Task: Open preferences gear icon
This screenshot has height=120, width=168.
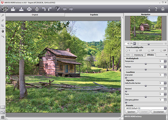Action: tap(163, 9)
